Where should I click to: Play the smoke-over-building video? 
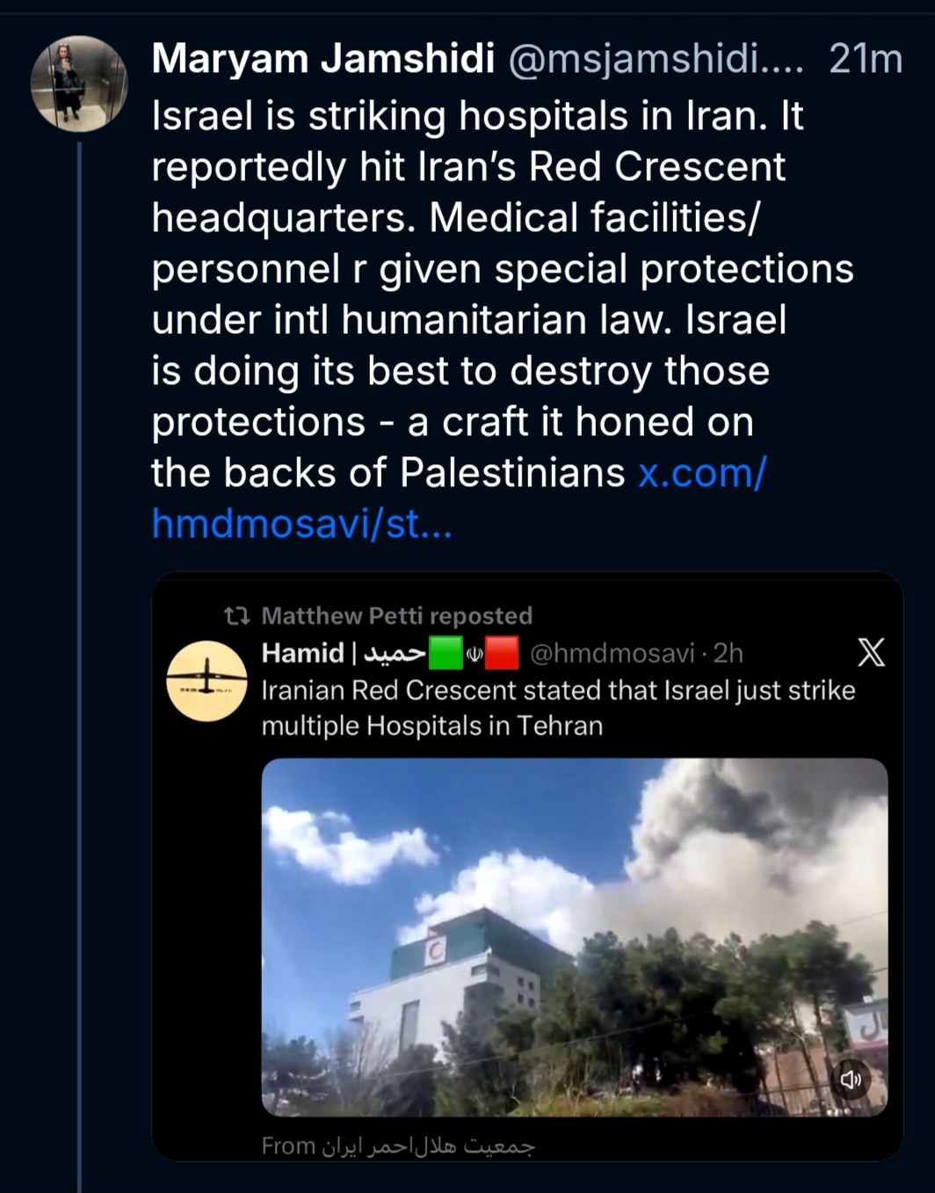(575, 937)
